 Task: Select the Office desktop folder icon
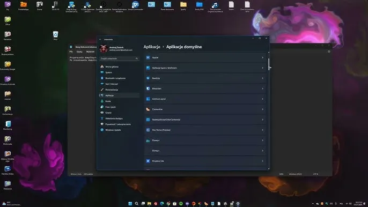(x=8, y=21)
